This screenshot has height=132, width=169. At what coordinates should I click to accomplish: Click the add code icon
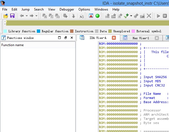(107, 16)
